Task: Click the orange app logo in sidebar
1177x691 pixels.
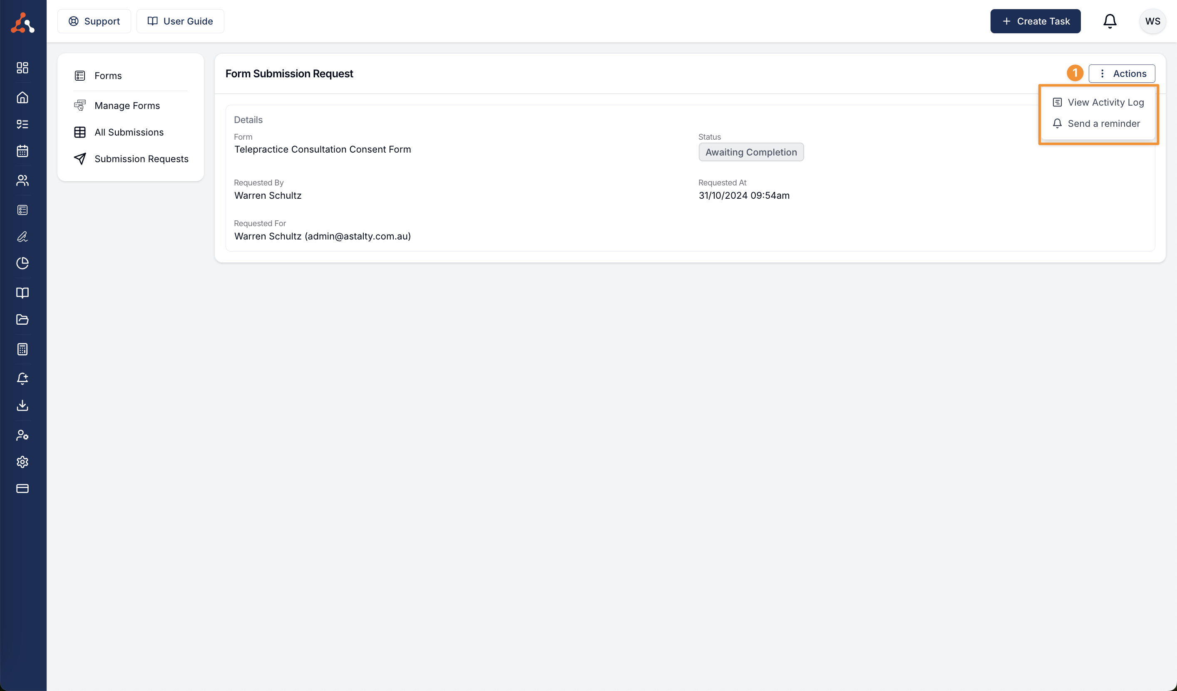Action: (x=22, y=22)
